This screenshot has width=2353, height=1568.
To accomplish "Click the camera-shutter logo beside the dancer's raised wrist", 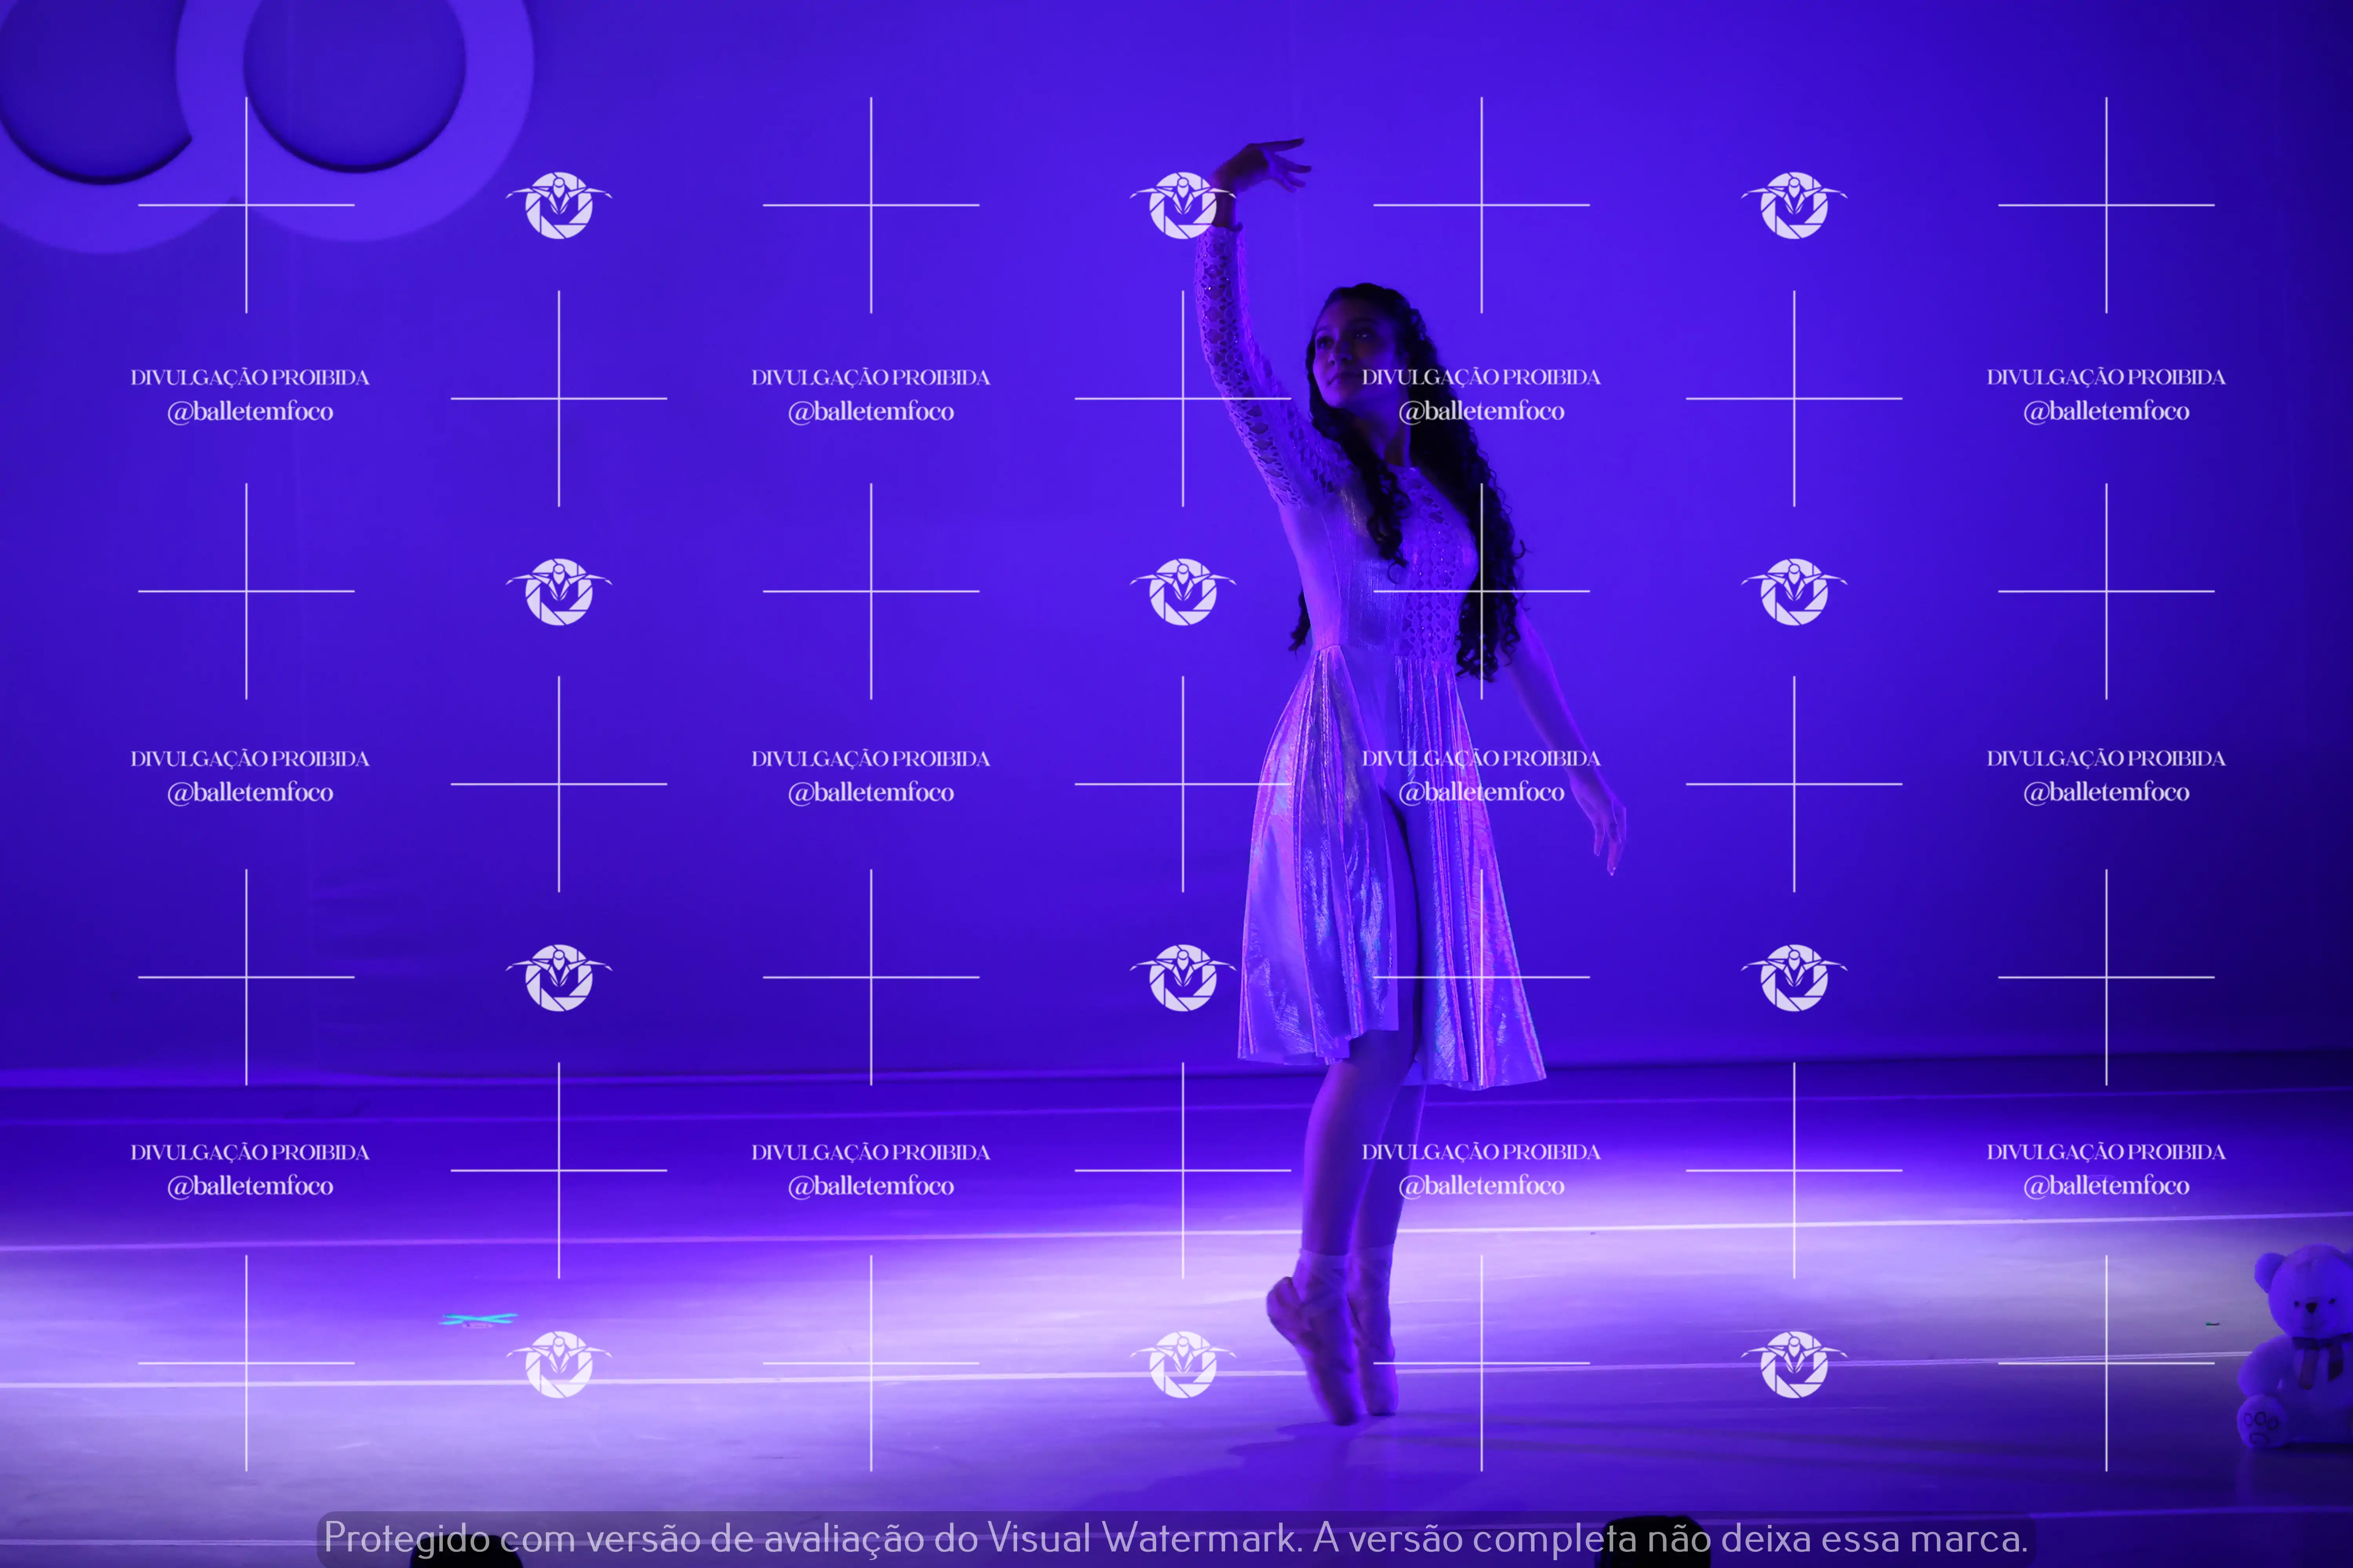I will tap(1182, 205).
